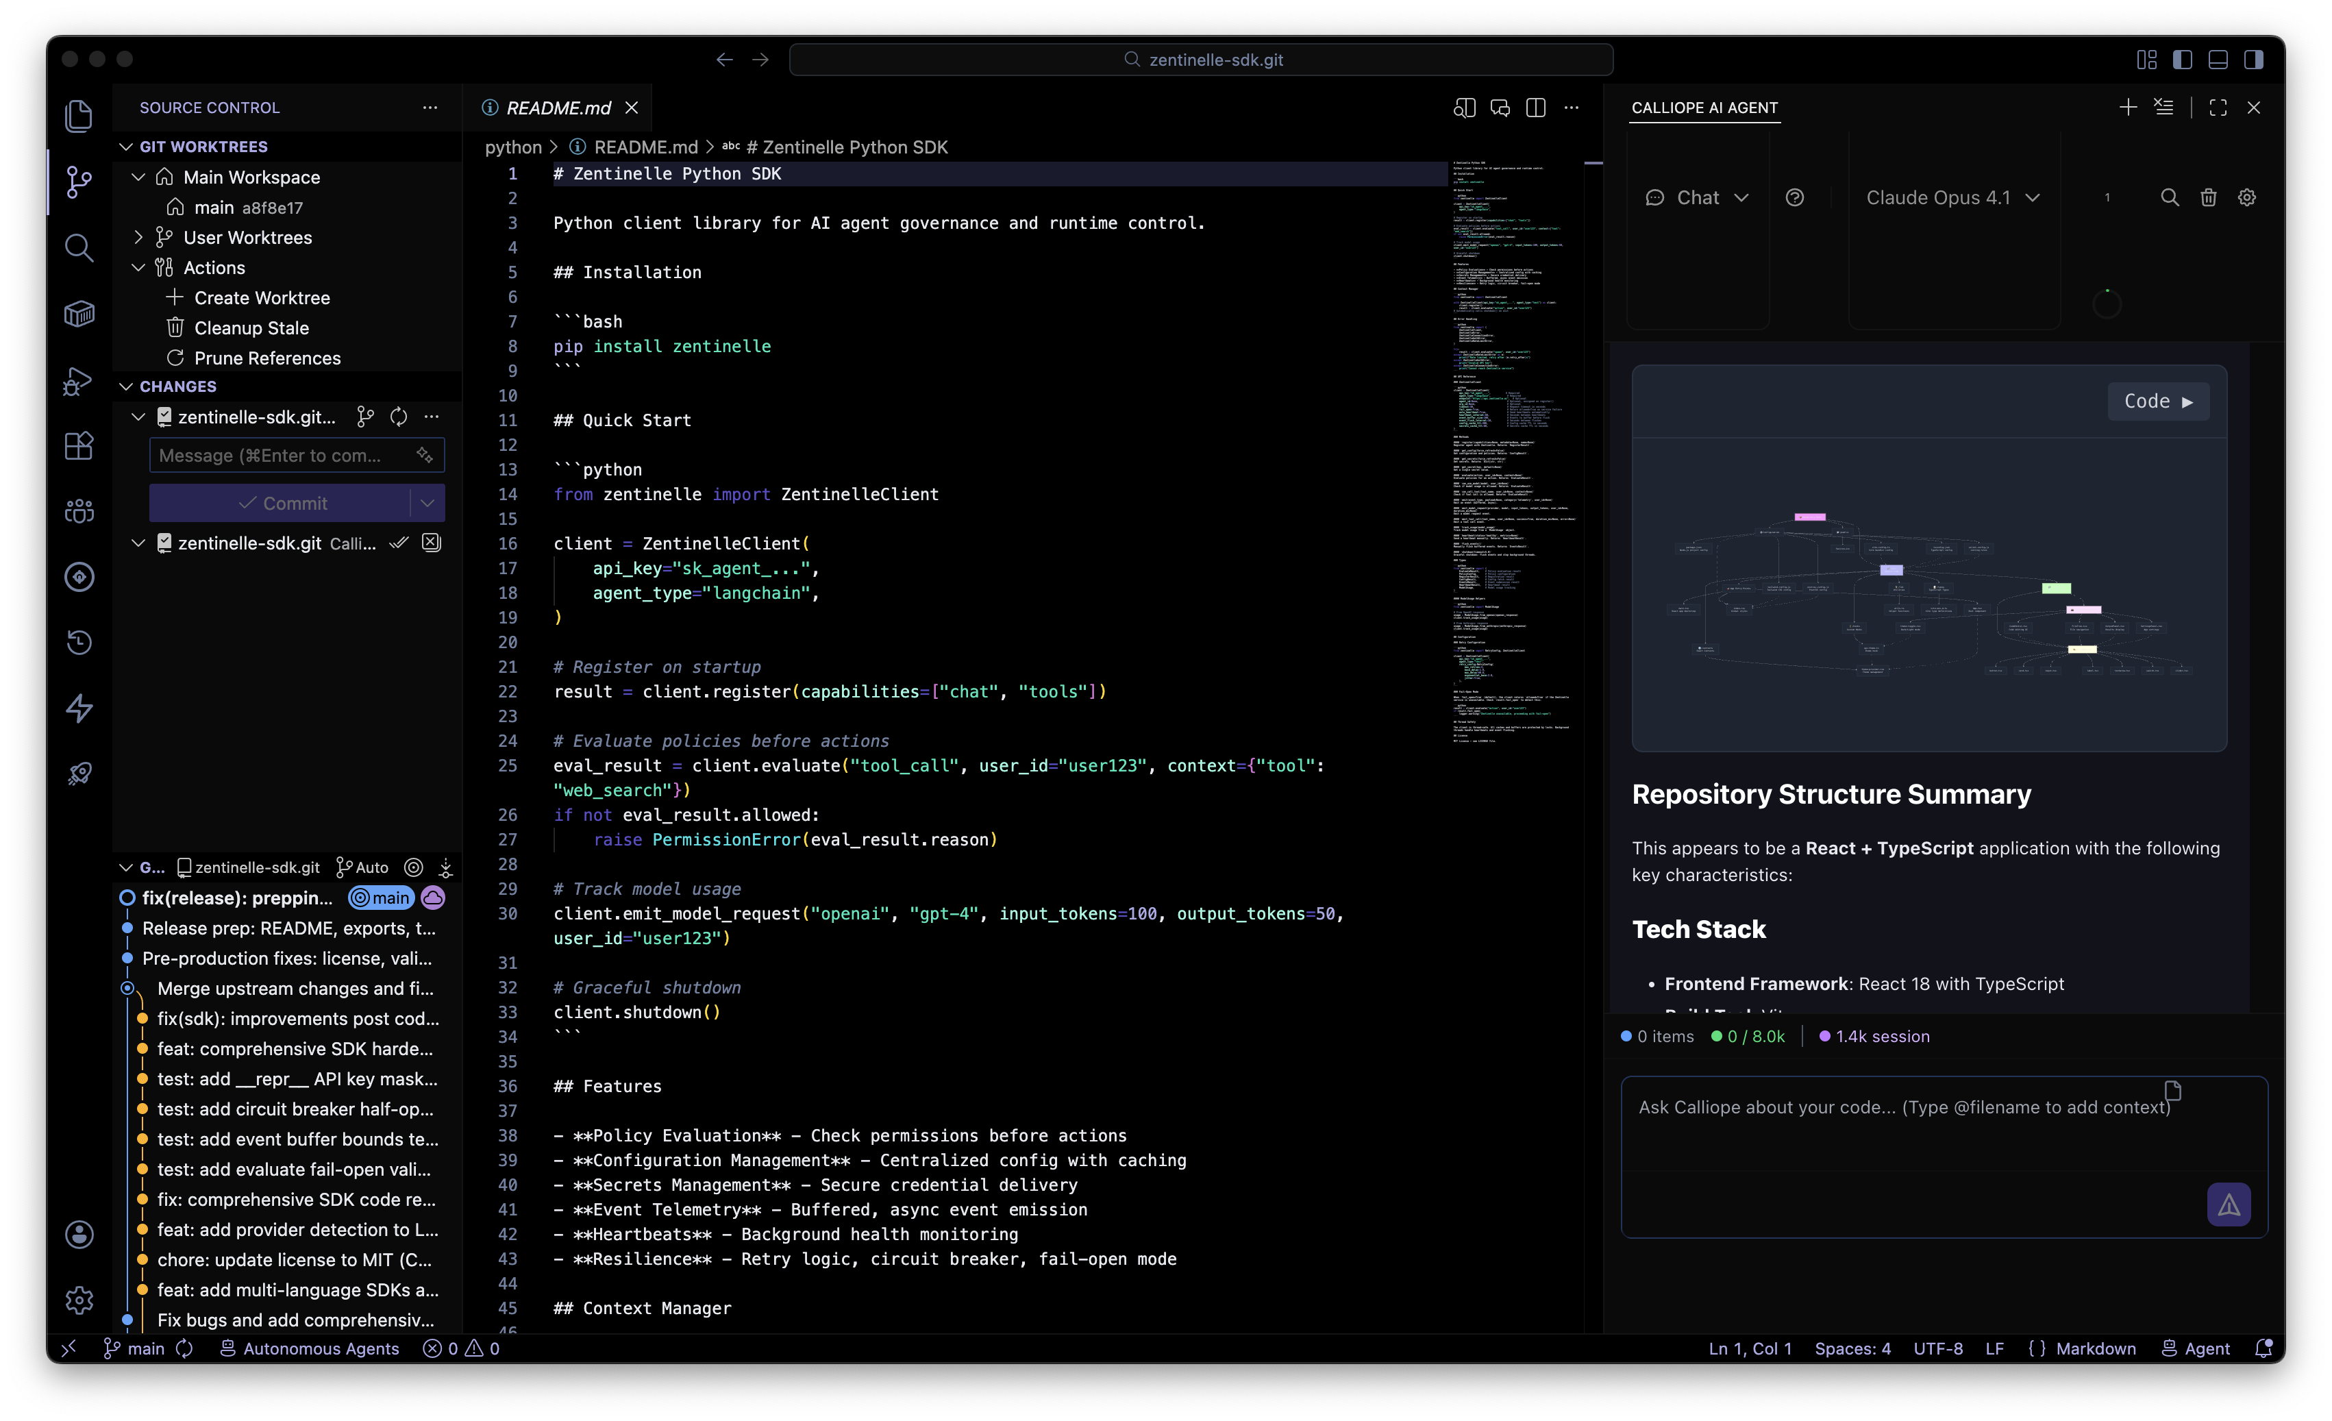The image size is (2332, 1421).
Task: Collapse the GIT WORKTREES section
Action: [127, 146]
